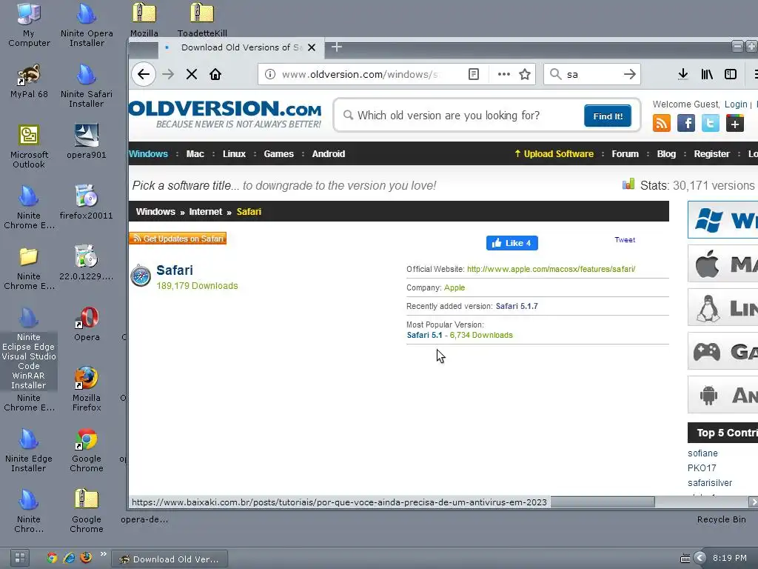758x569 pixels.
Task: Select the Games menu item
Action: 278,154
